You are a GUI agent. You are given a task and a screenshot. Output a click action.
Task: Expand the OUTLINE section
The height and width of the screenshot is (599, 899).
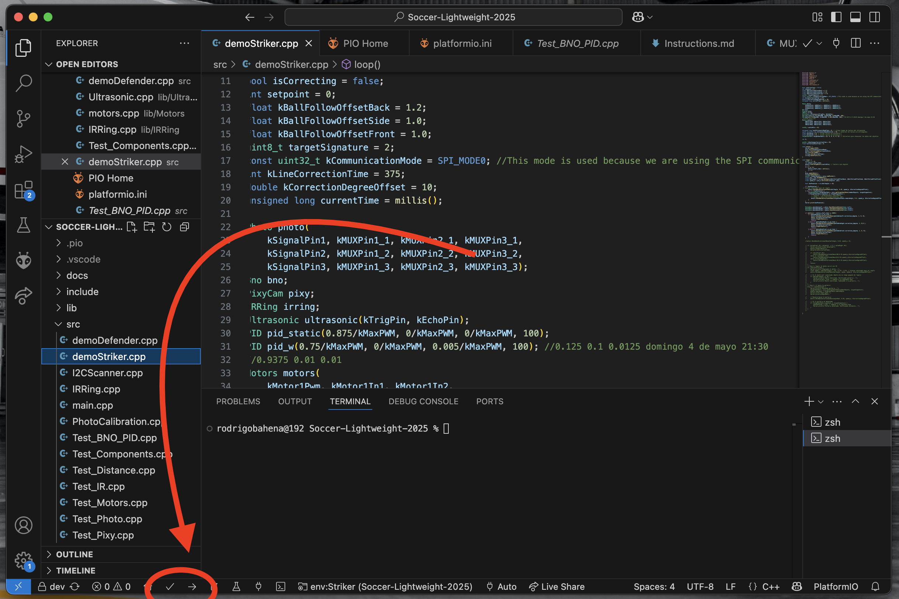pos(75,554)
